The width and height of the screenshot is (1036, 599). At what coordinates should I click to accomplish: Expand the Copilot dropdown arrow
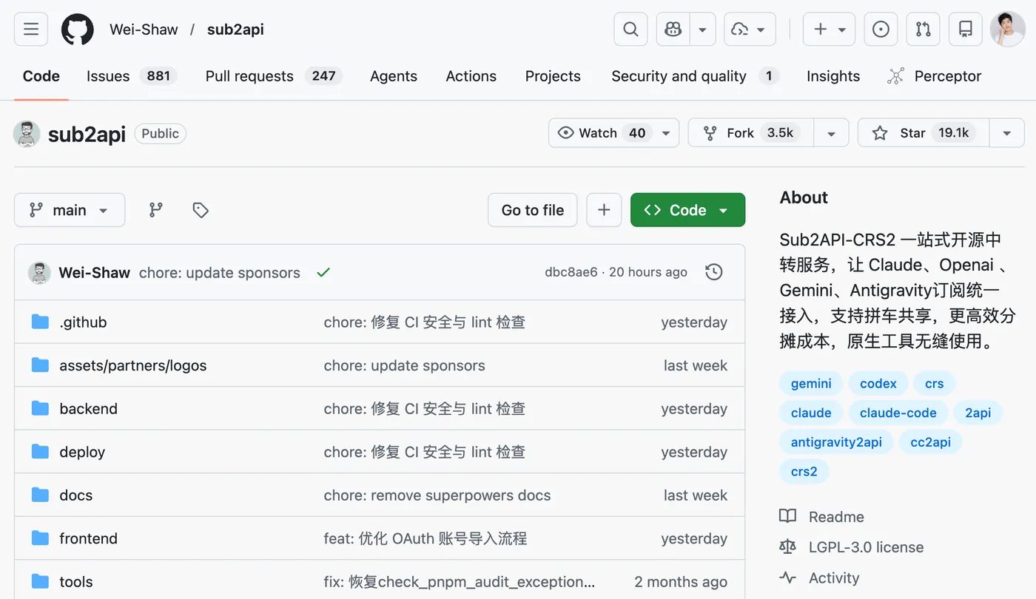[x=702, y=30]
